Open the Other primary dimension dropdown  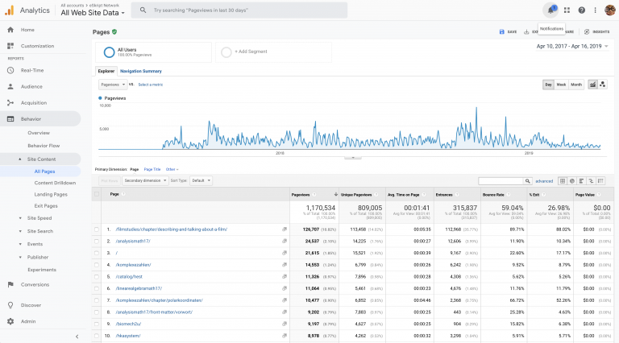coord(172,169)
